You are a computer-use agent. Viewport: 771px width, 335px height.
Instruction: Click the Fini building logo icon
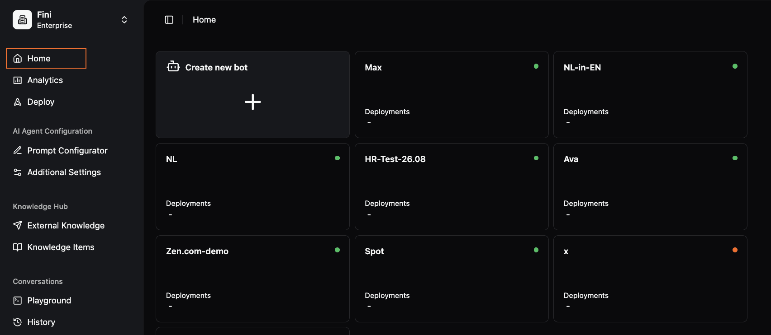[x=22, y=20]
